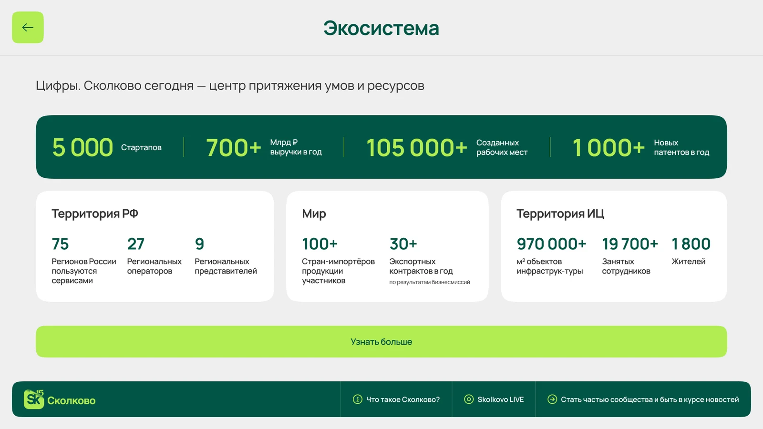Click the back arrow button
Viewport: 763px width, 429px height.
[28, 27]
